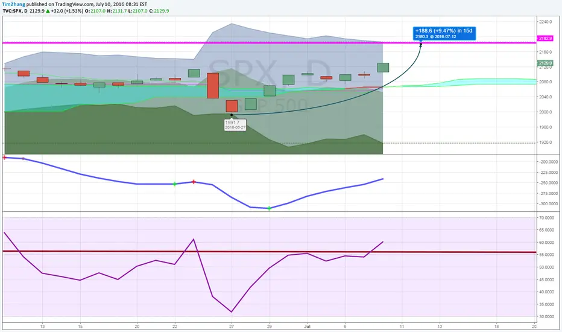
Task: Click the 2040.0 price axis label
Action: point(545,97)
